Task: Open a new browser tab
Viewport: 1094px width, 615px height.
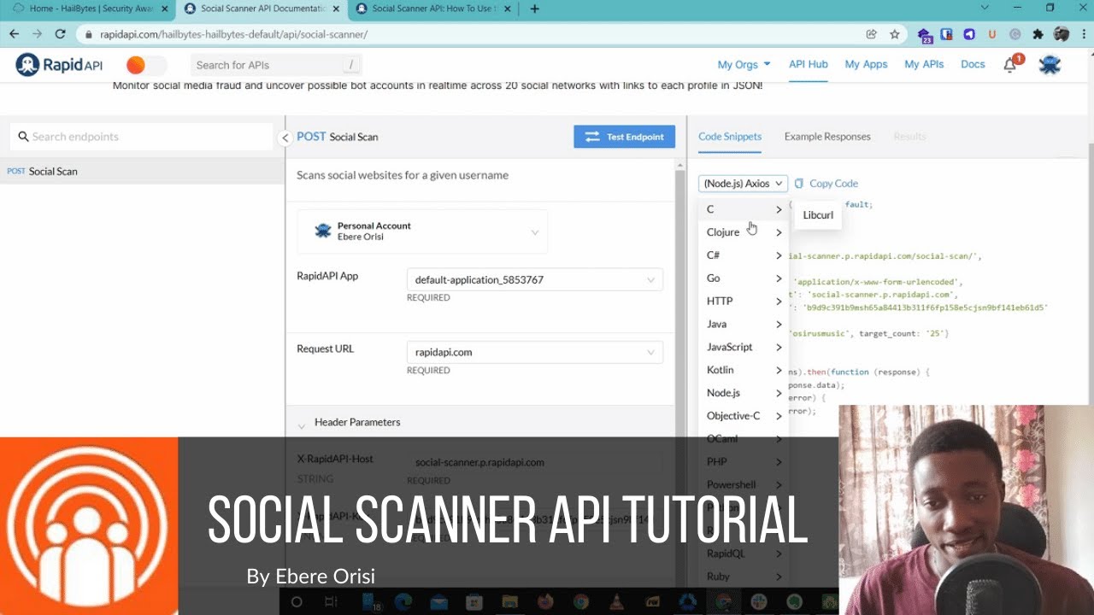Action: click(535, 9)
